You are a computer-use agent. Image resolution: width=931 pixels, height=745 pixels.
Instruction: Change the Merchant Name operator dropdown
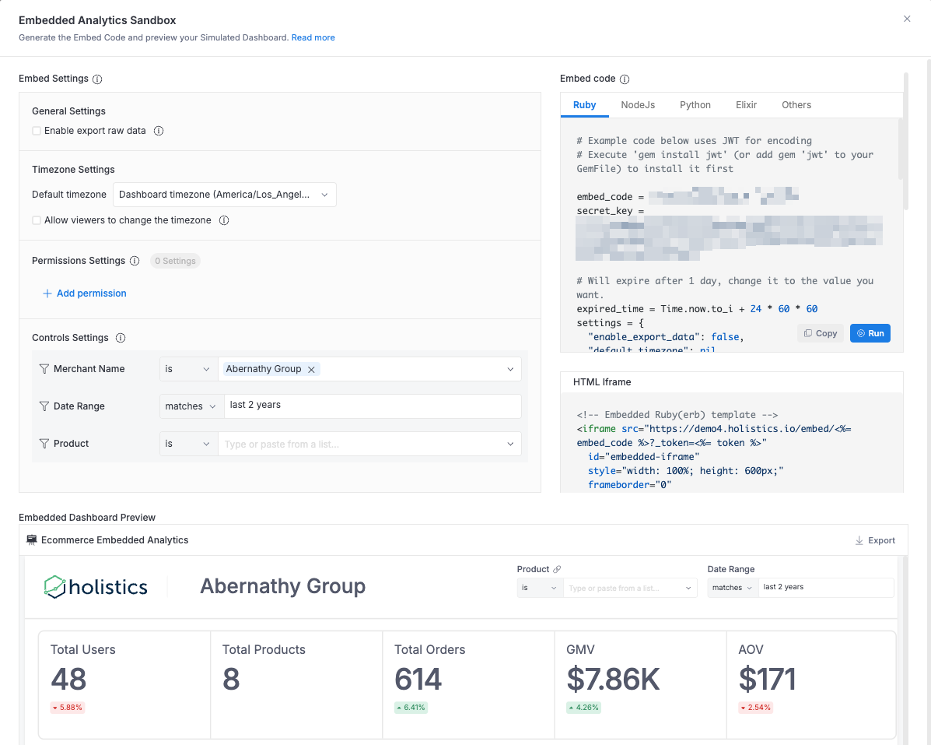point(187,369)
